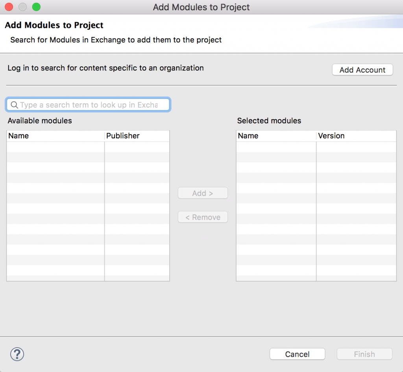Image resolution: width=403 pixels, height=372 pixels.
Task: Click the red close window button
Action: click(9, 7)
